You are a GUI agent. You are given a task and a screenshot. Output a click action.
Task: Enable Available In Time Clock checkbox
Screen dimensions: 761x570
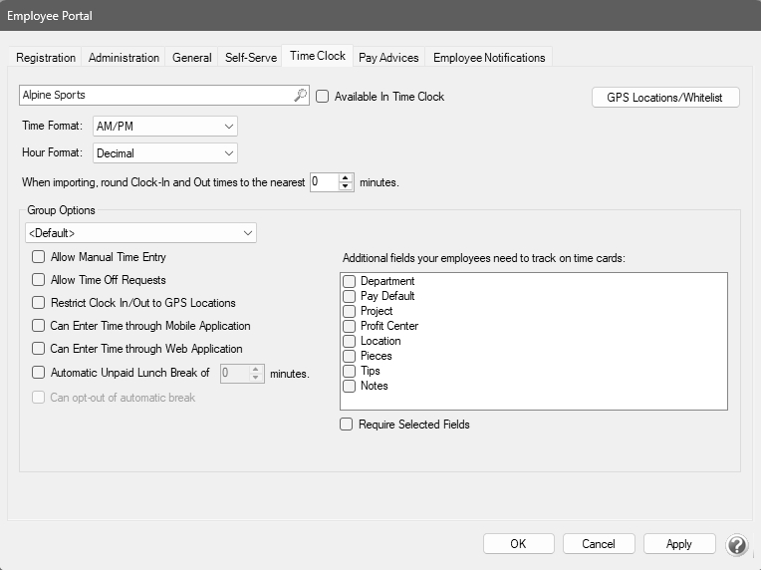(323, 97)
